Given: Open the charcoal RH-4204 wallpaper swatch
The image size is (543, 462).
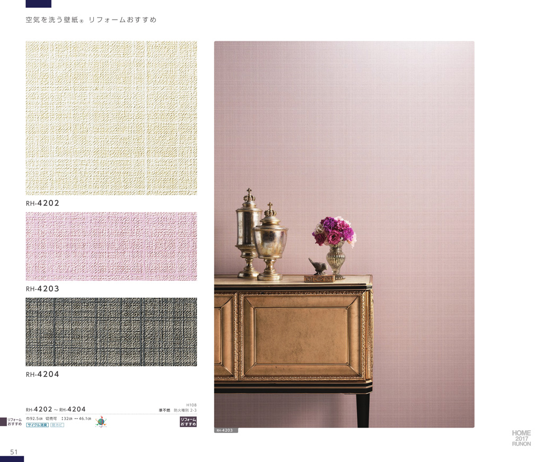Looking at the screenshot, I should pos(111,332).
